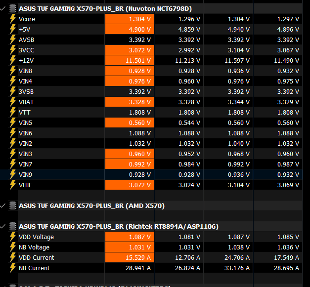Click +12V maximum value 11.597 V
Viewport: 310px width, 287px height.
(237, 60)
